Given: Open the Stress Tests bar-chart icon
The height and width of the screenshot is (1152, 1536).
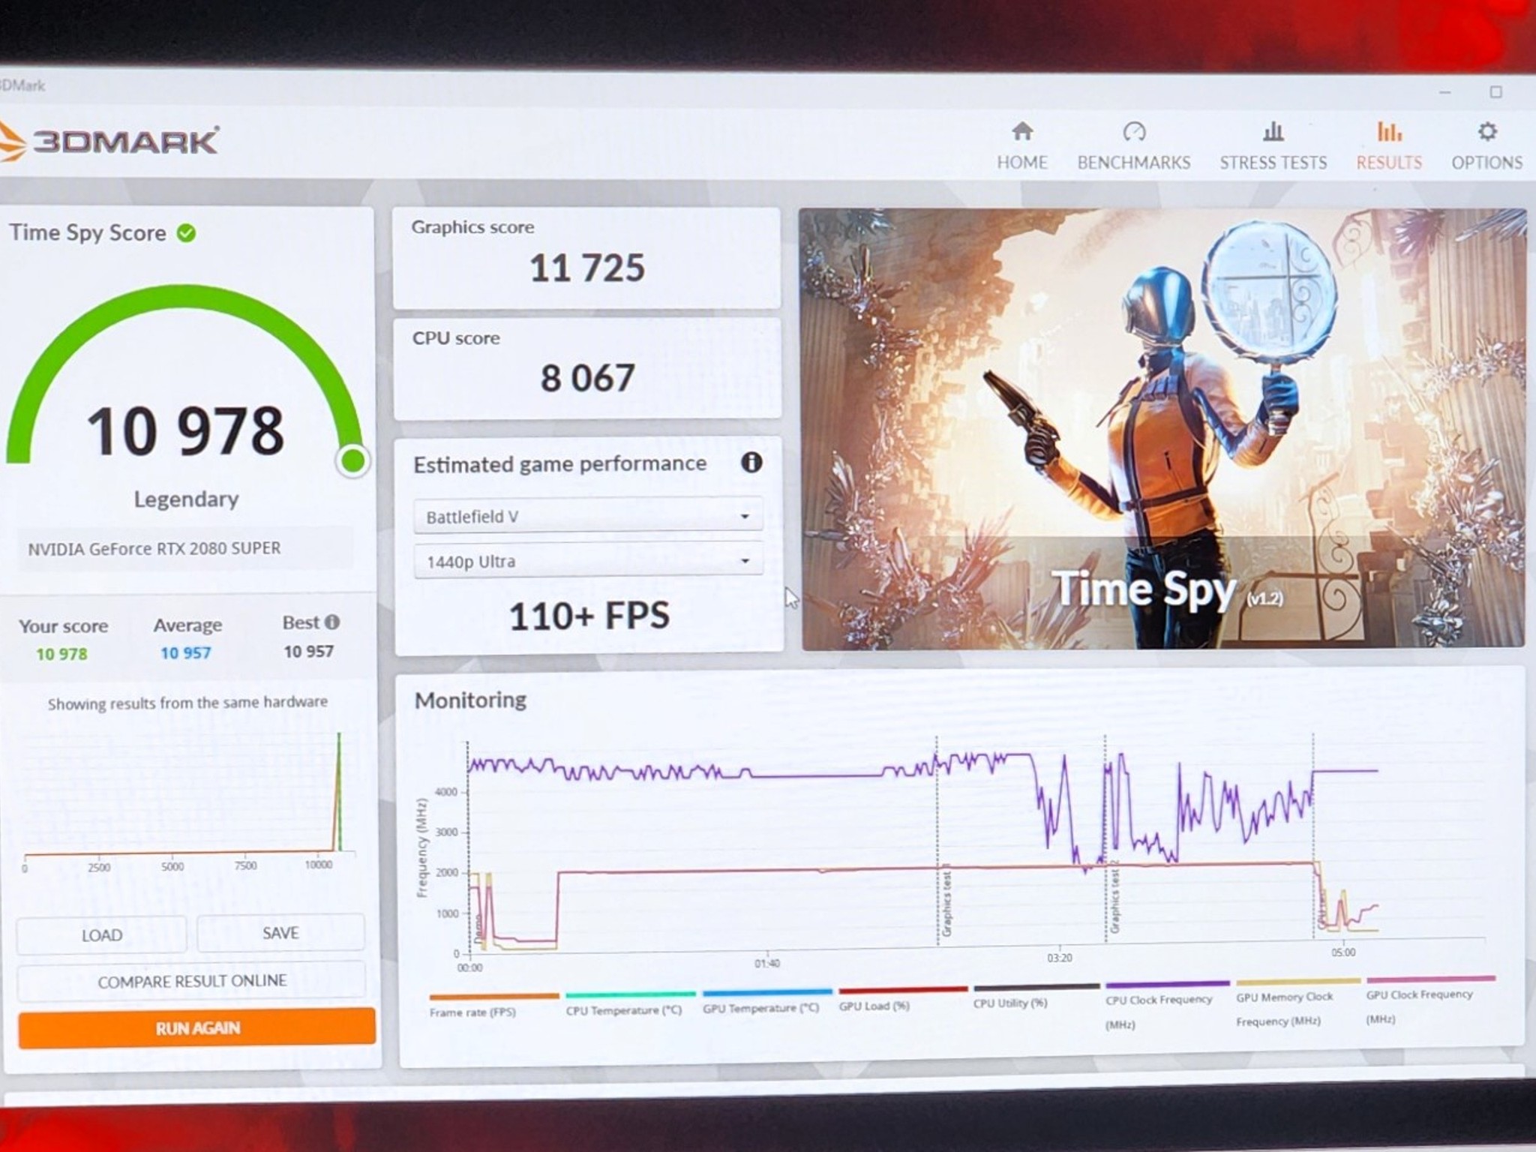Looking at the screenshot, I should (1273, 132).
